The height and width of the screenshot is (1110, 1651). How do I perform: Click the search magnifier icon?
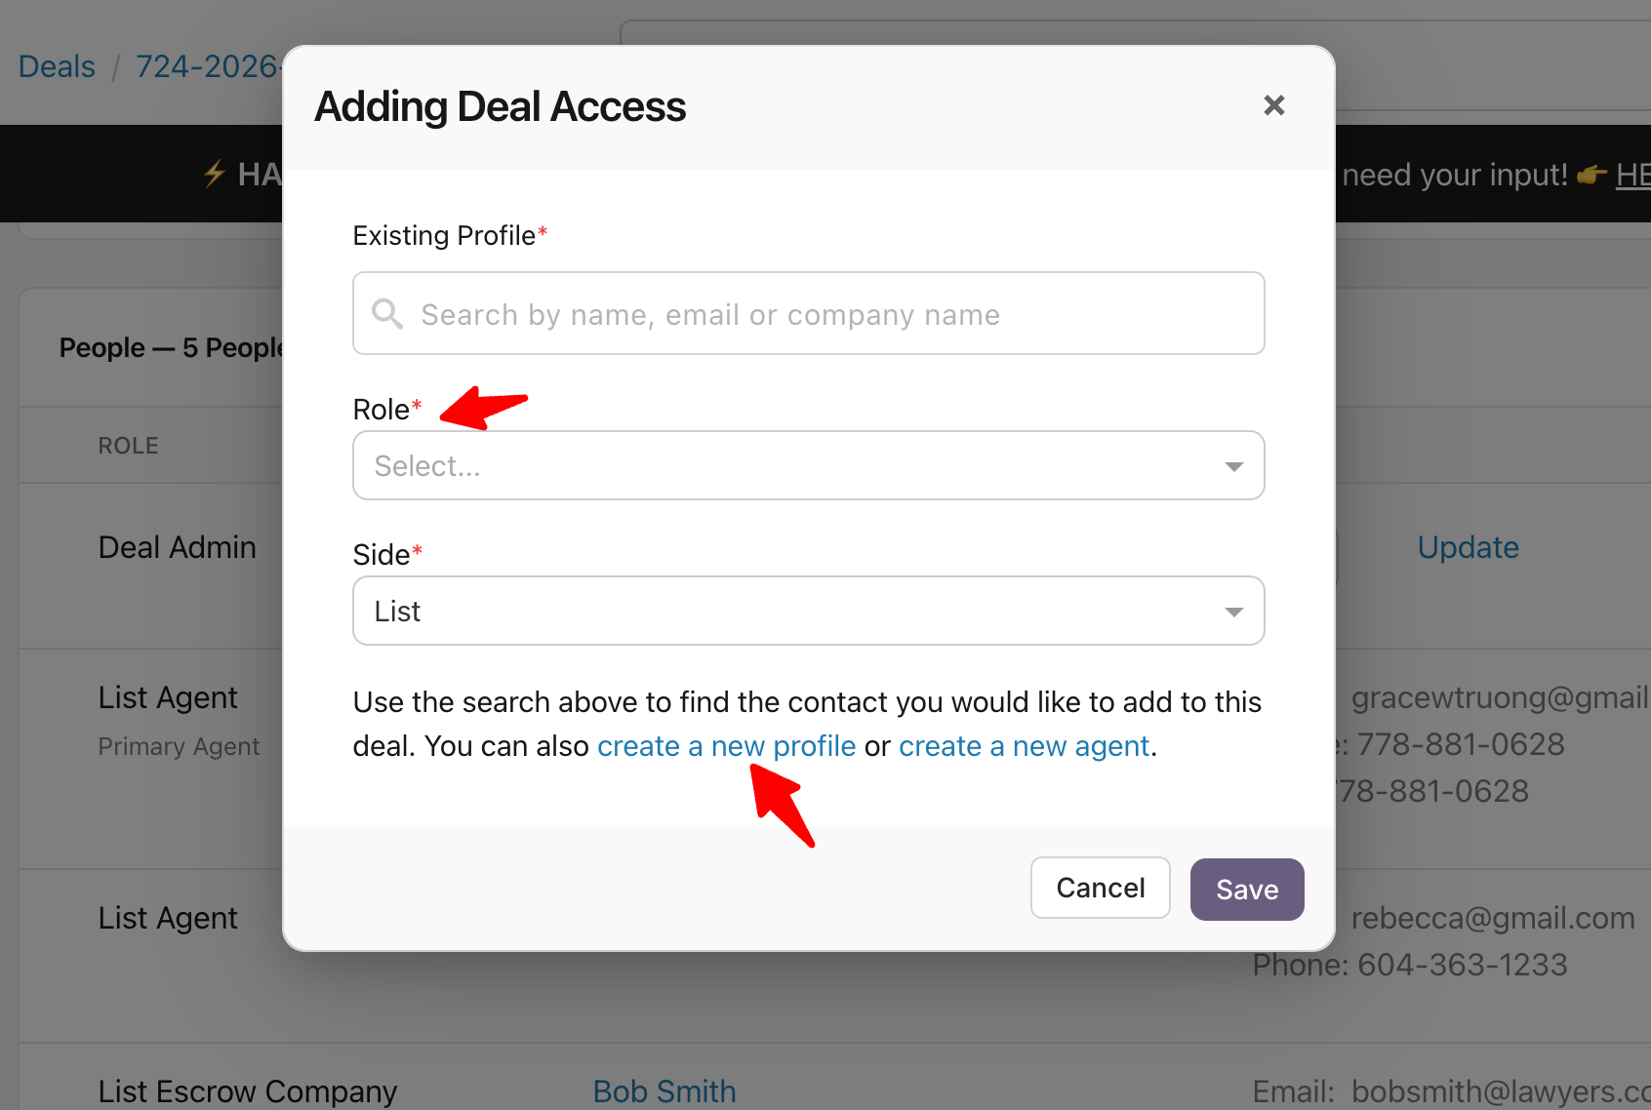click(x=387, y=313)
